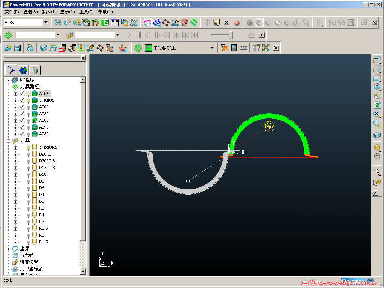This screenshot has height=288, width=384.
Task: Click the blue block view icon
Action: point(377,135)
